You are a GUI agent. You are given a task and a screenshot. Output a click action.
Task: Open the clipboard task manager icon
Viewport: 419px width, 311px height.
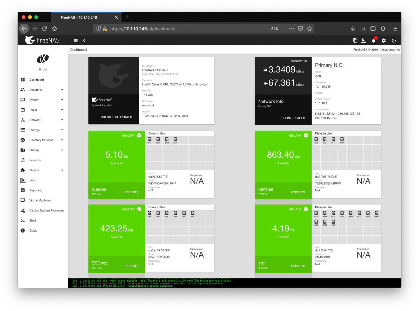(355, 41)
